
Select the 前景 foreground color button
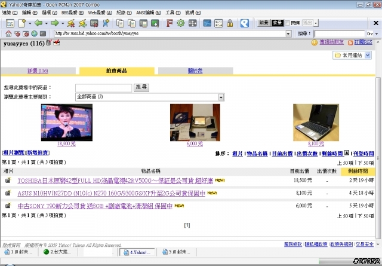pyautogui.click(x=264, y=23)
